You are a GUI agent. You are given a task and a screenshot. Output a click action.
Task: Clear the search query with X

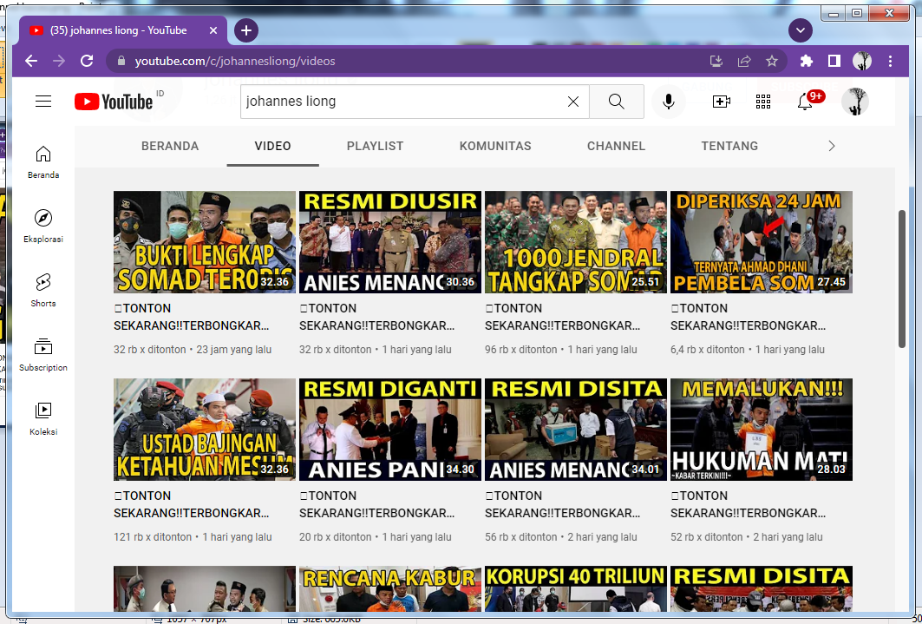pyautogui.click(x=573, y=102)
